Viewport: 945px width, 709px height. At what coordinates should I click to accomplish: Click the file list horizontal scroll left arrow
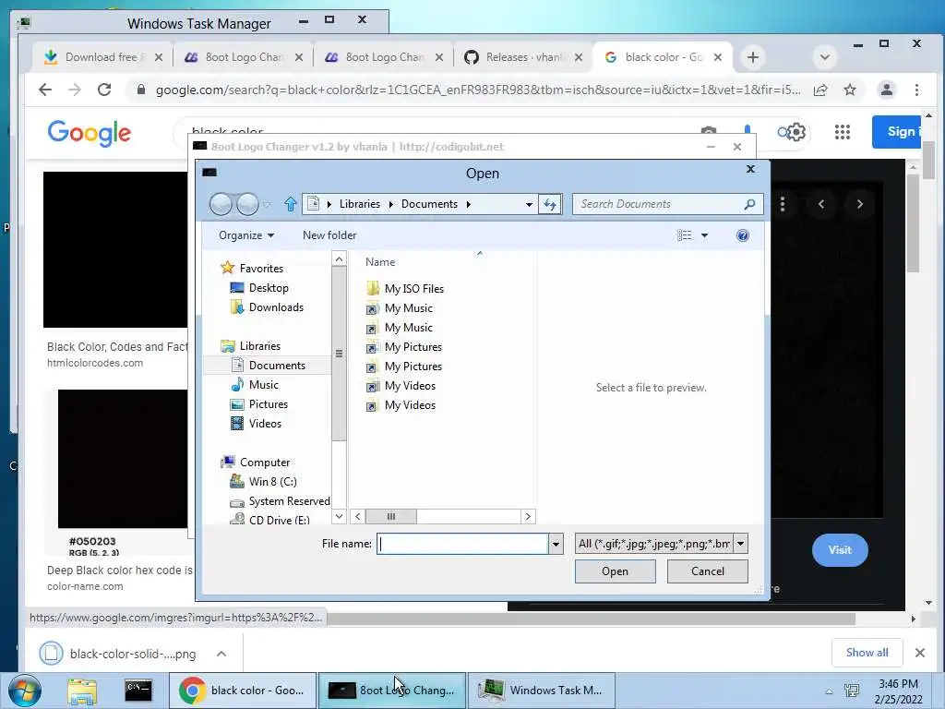pyautogui.click(x=358, y=516)
